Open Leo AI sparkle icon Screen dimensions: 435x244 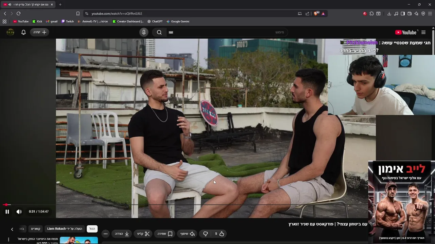tap(416, 14)
